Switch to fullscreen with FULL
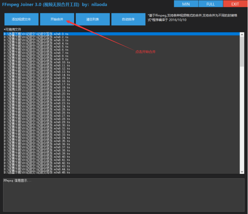 point(211,4)
